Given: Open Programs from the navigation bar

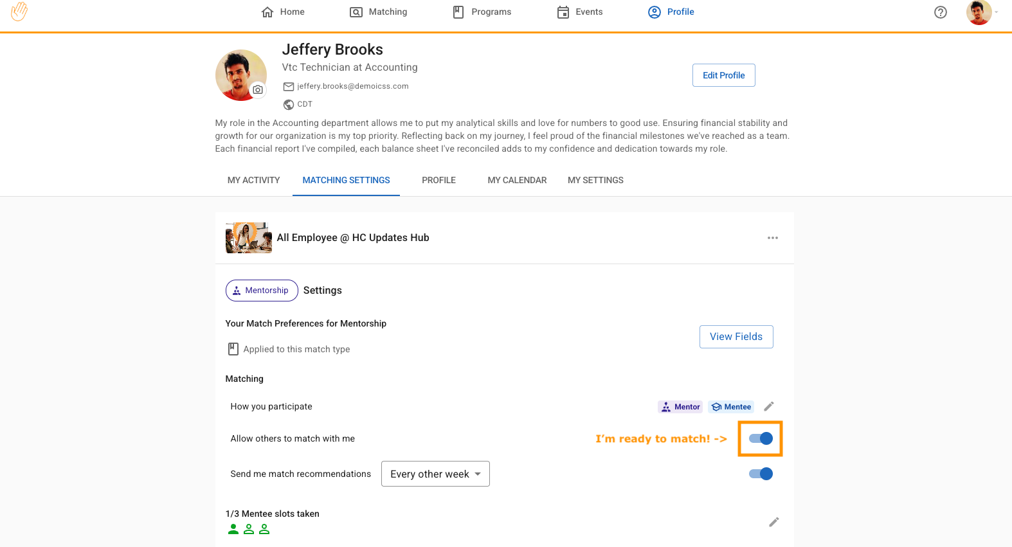Looking at the screenshot, I should [482, 12].
